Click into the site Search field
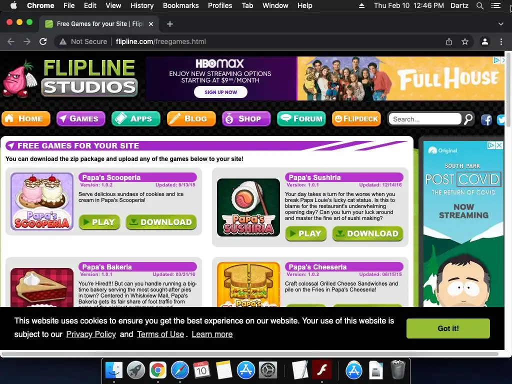The width and height of the screenshot is (512, 384). pos(425,119)
